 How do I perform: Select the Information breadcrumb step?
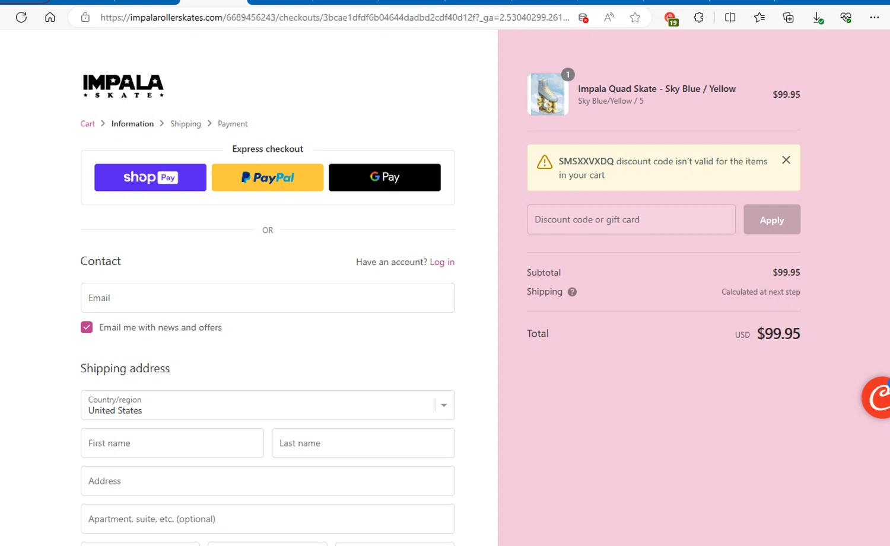(x=132, y=124)
